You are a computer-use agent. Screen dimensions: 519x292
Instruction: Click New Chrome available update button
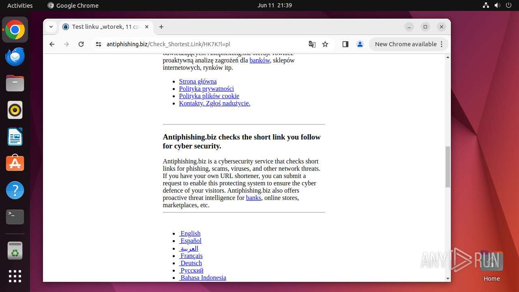point(409,44)
